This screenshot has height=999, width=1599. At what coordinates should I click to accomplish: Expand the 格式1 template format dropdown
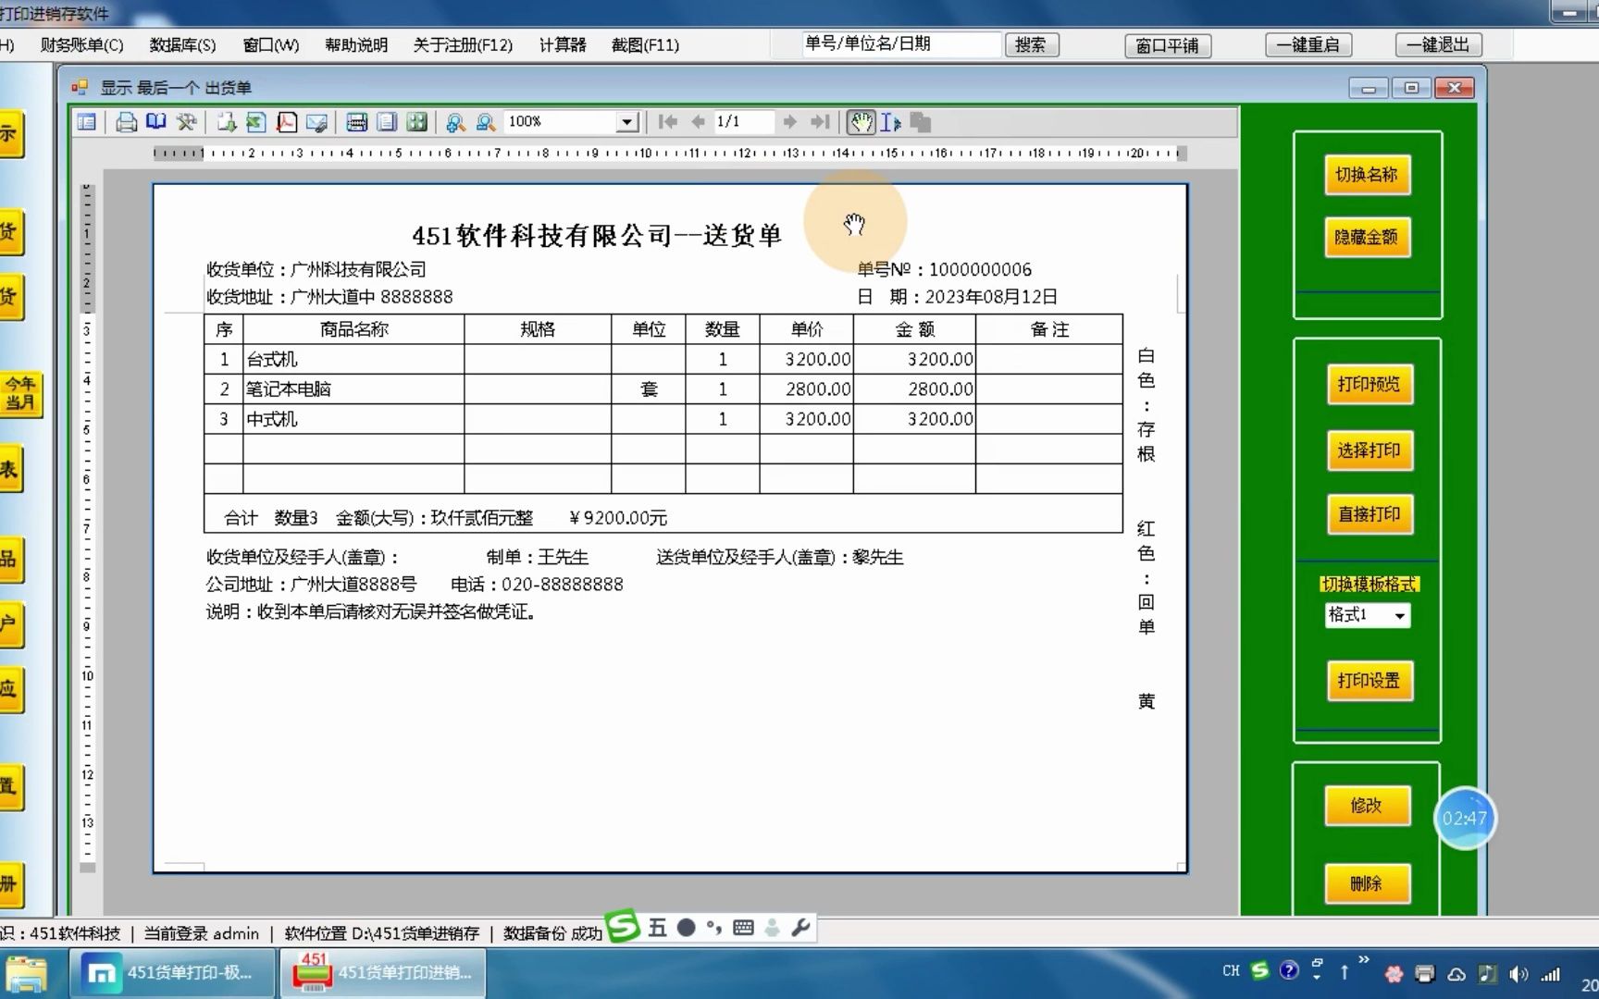1399,616
